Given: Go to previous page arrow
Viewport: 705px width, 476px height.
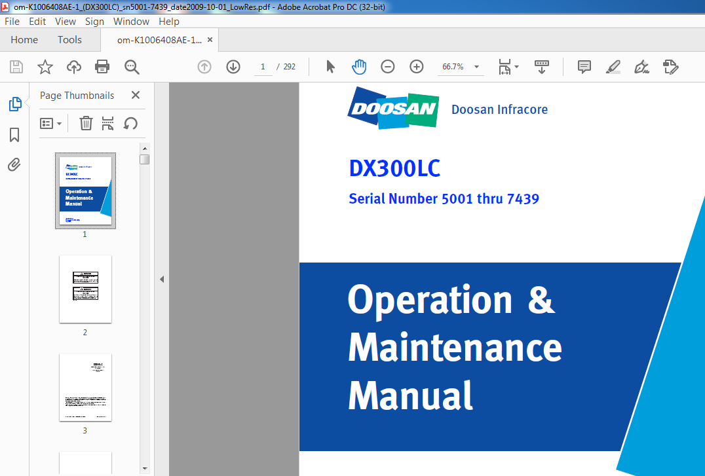Looking at the screenshot, I should 204,67.
